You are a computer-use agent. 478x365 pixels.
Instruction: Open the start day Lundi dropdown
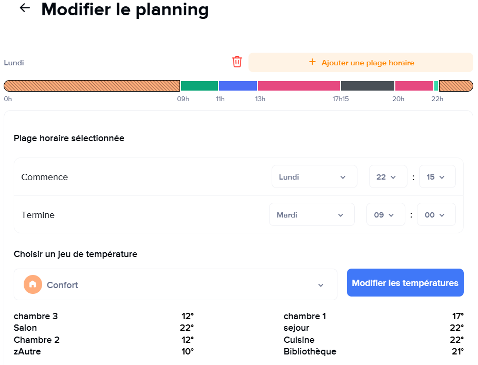coord(314,177)
